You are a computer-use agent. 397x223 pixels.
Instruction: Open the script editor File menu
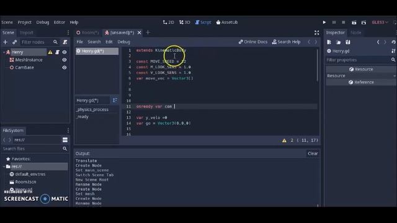point(79,42)
